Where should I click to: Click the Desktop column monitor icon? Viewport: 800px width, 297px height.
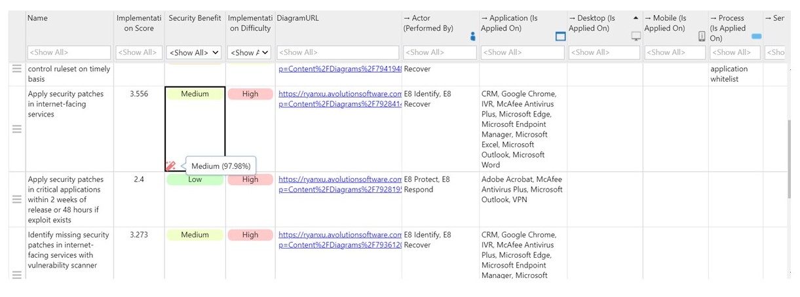pos(636,37)
